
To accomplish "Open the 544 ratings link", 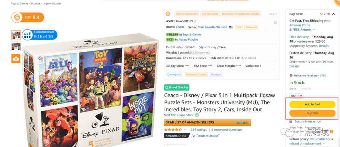I will click(x=198, y=130).
